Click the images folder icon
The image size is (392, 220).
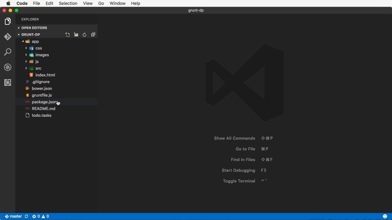tap(31, 55)
